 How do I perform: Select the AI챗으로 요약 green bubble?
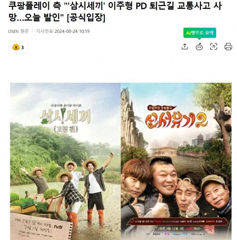pos(200,33)
